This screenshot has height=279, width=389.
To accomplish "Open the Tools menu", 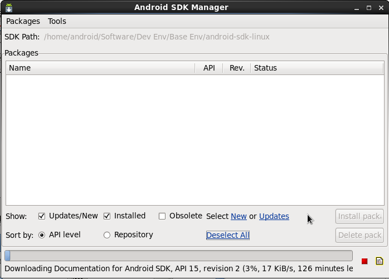I will (57, 21).
